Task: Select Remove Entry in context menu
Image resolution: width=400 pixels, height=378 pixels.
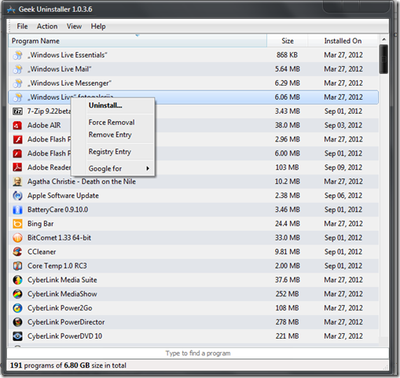Action: coord(110,134)
